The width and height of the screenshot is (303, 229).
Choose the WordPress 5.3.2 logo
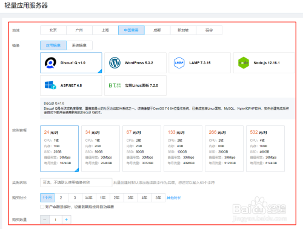(115, 63)
